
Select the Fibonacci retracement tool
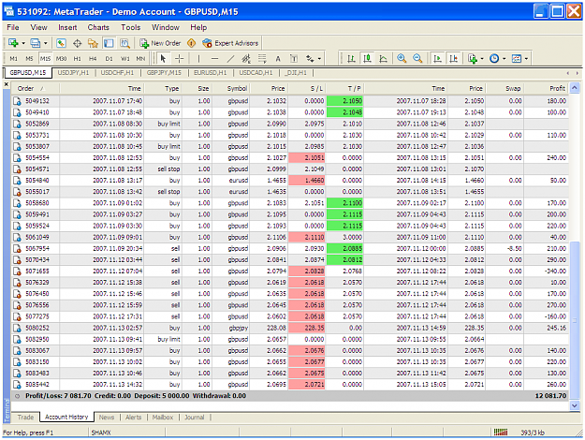point(262,59)
